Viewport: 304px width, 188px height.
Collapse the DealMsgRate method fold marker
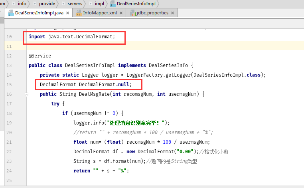(27, 94)
